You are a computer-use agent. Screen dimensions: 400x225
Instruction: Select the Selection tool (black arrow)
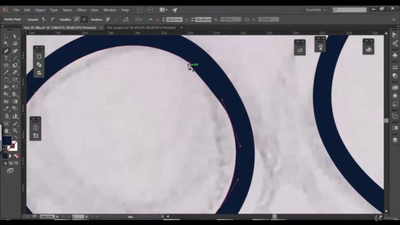[x=6, y=36]
